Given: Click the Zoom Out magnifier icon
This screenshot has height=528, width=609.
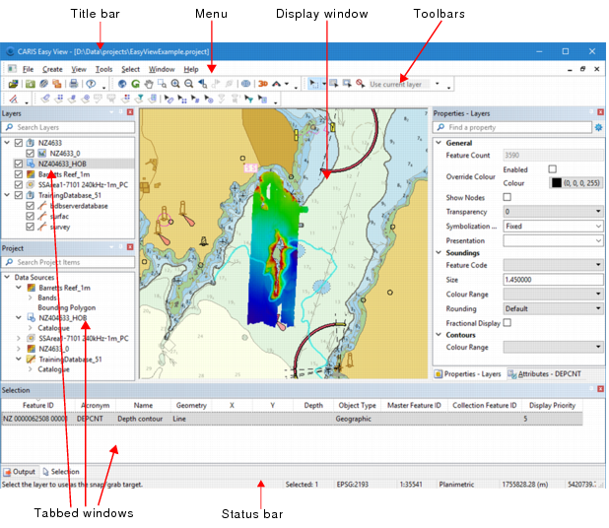Looking at the screenshot, I should click(189, 85).
